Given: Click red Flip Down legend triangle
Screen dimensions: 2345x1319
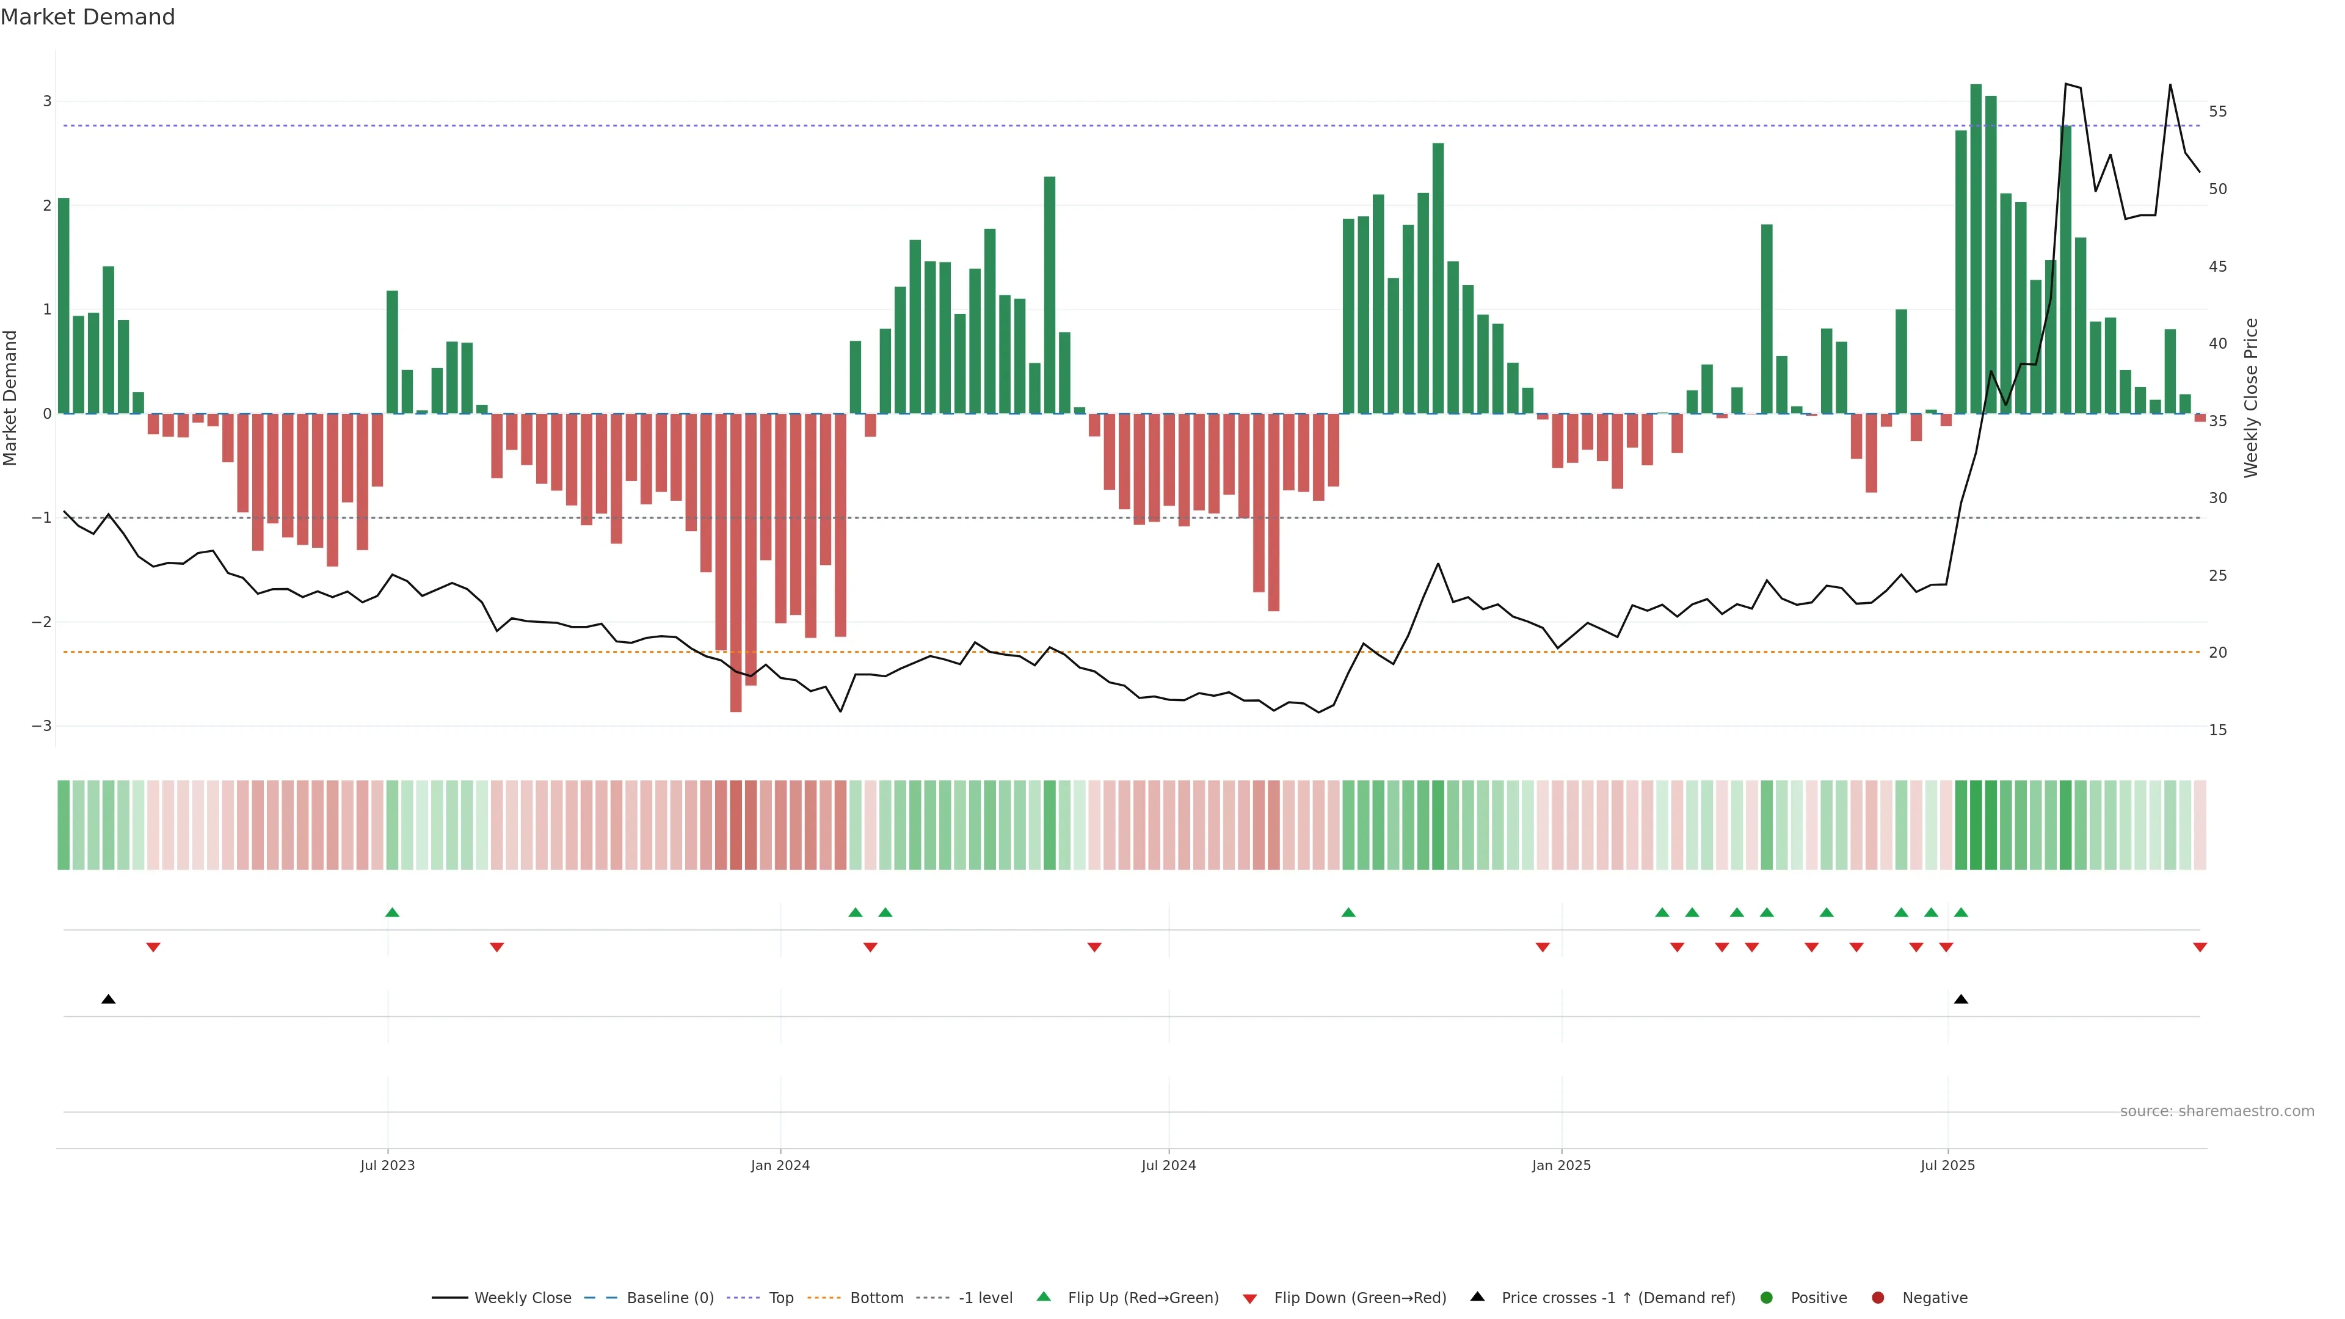Looking at the screenshot, I should coord(1250,1299).
